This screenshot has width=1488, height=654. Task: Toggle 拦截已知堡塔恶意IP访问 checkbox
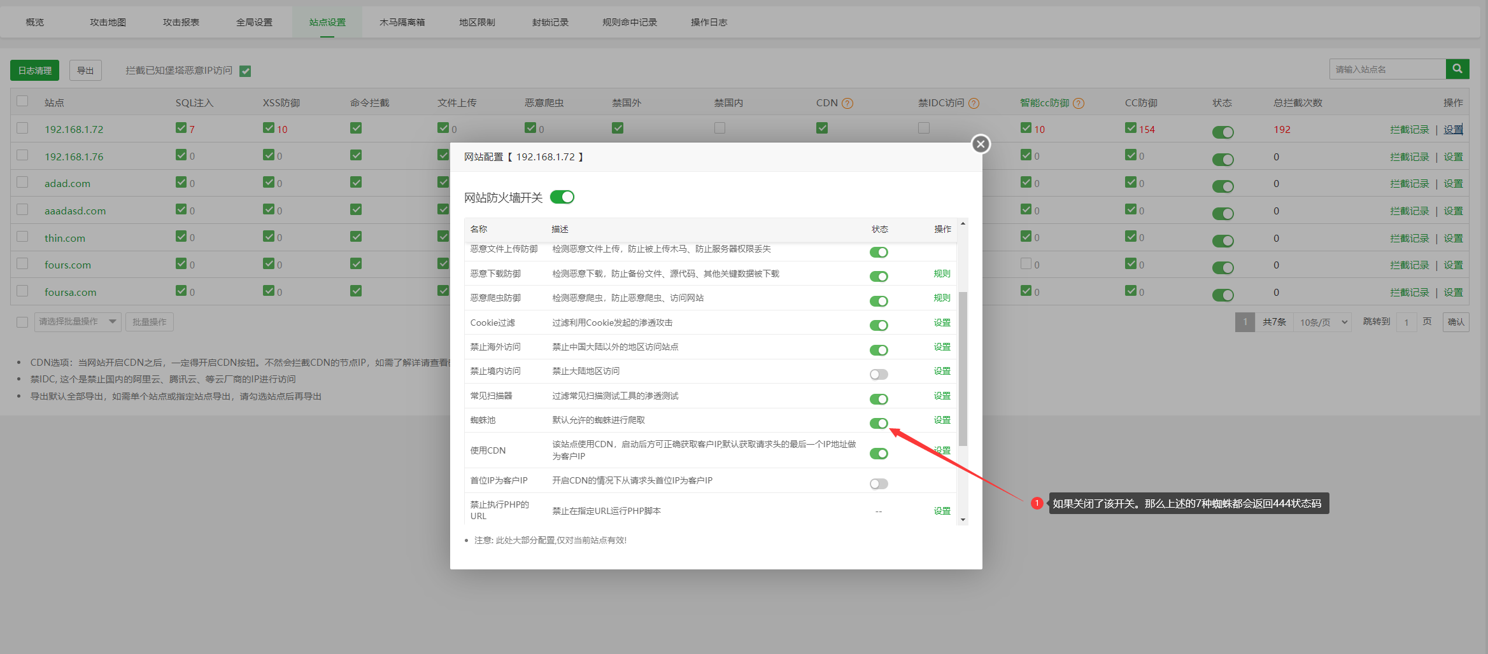point(245,71)
